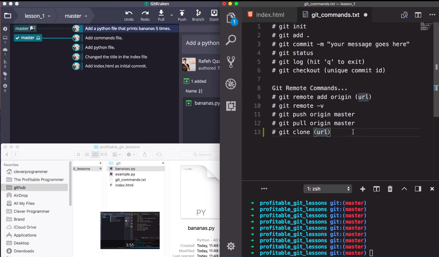Create a branch with Branch button
The width and height of the screenshot is (439, 257).
click(198, 16)
